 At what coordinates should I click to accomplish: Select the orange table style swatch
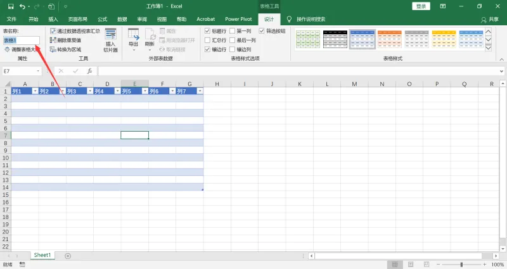point(389,39)
